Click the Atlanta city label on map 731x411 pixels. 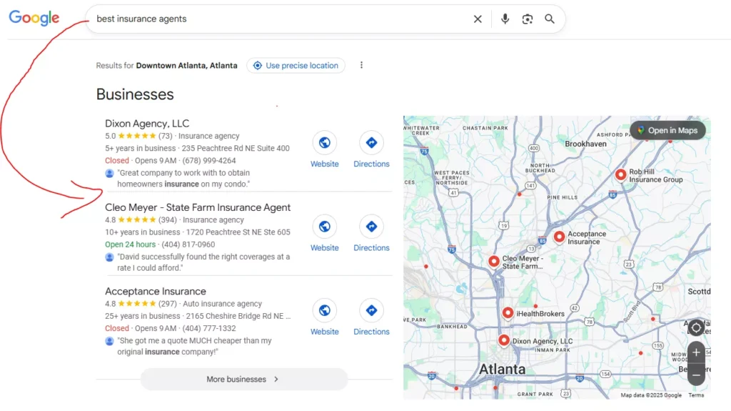click(502, 369)
